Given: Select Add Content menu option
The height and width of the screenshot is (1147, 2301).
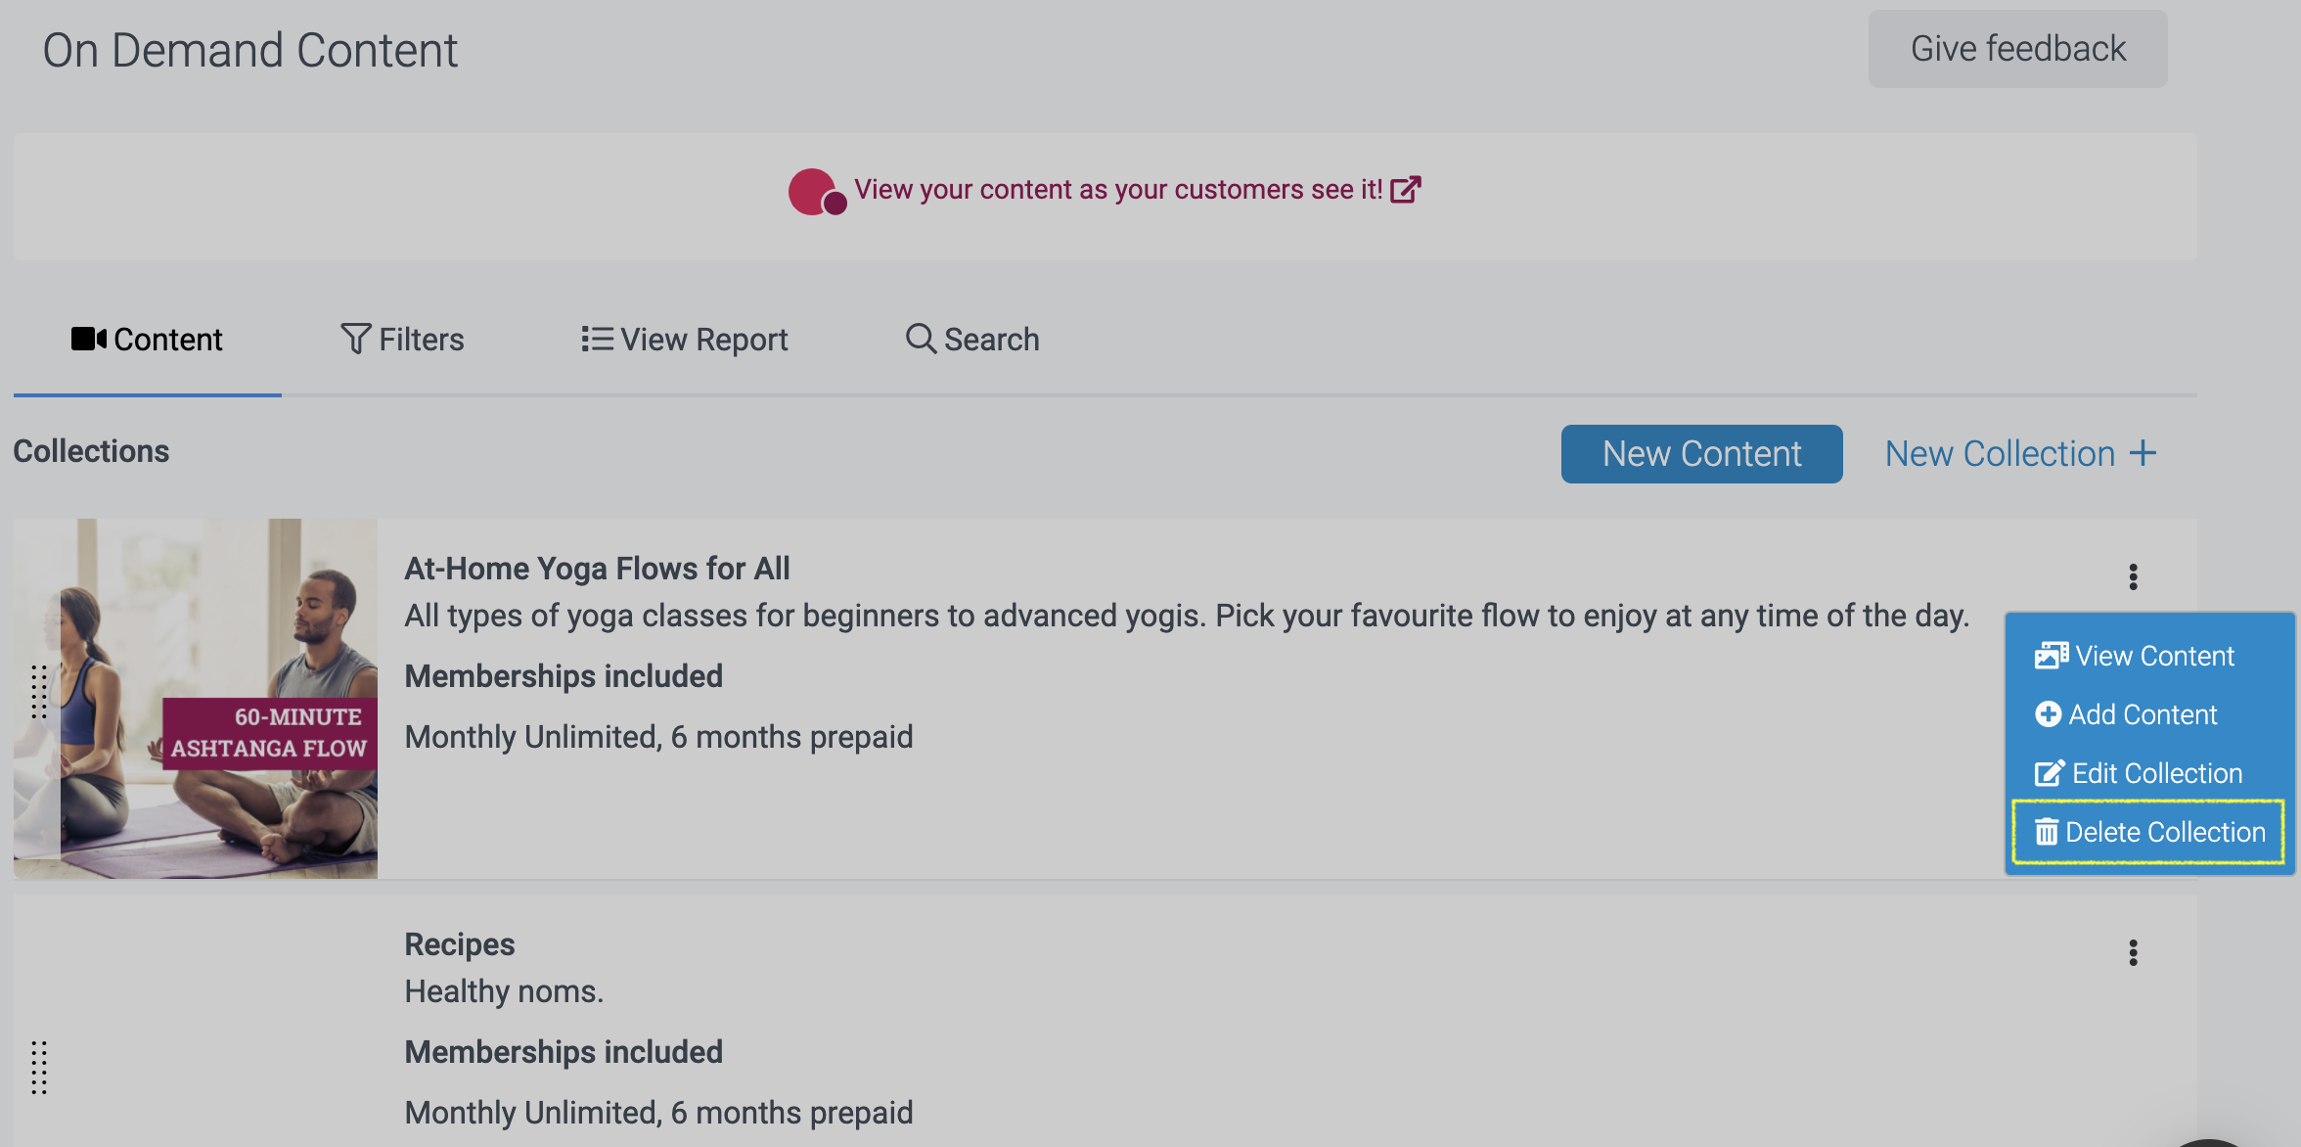Looking at the screenshot, I should [2127, 714].
